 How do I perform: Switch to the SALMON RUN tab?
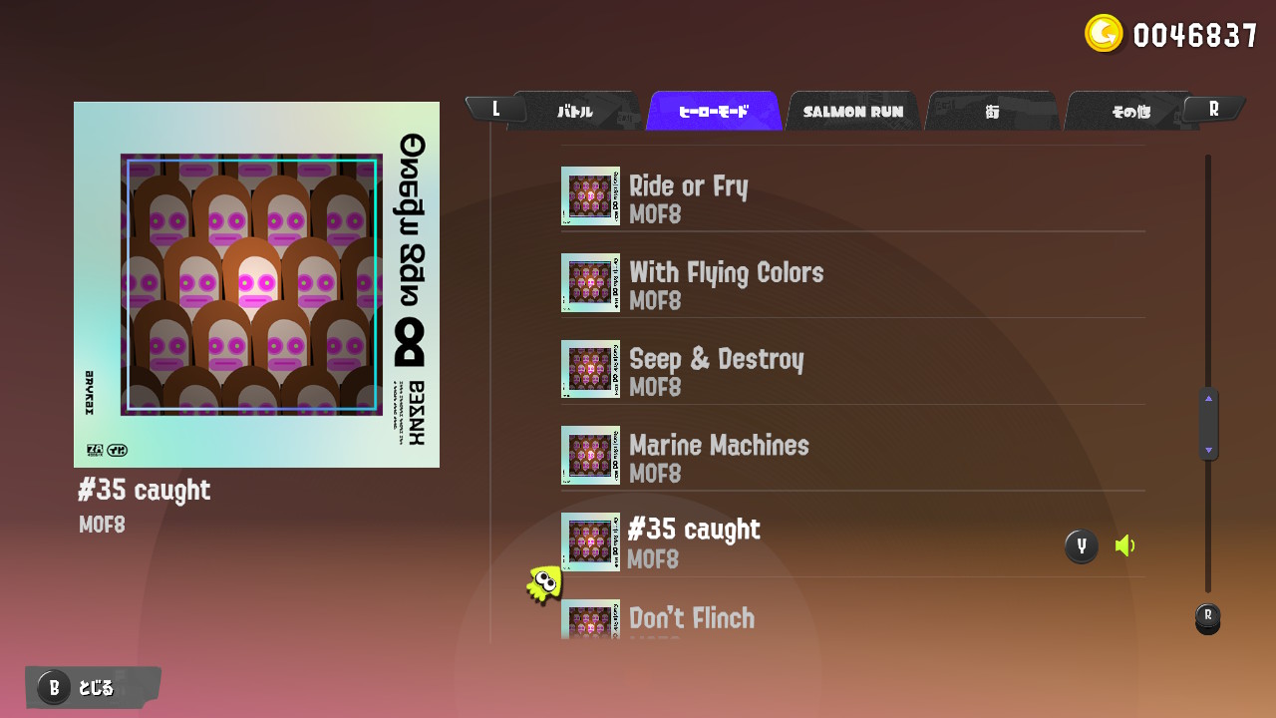pyautogui.click(x=853, y=111)
